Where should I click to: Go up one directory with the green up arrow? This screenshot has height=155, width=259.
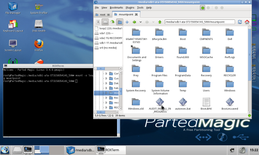coord(159,22)
